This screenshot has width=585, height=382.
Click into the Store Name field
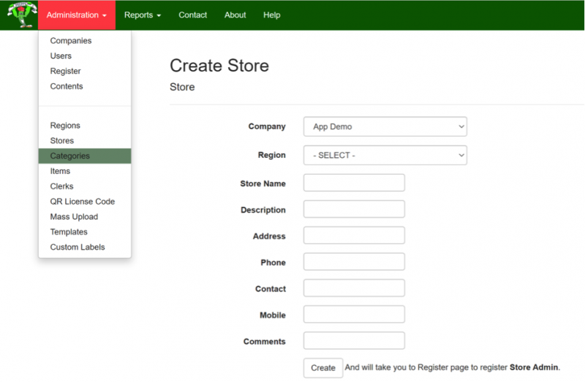[354, 183]
